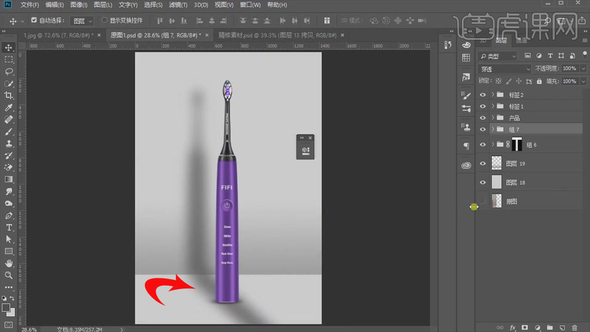Viewport: 590px width, 332px height.
Task: Select the Lasso tool
Action: pyautogui.click(x=9, y=71)
